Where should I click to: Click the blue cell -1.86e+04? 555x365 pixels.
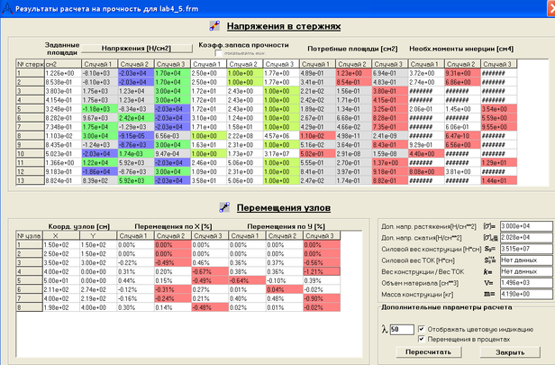coord(99,172)
